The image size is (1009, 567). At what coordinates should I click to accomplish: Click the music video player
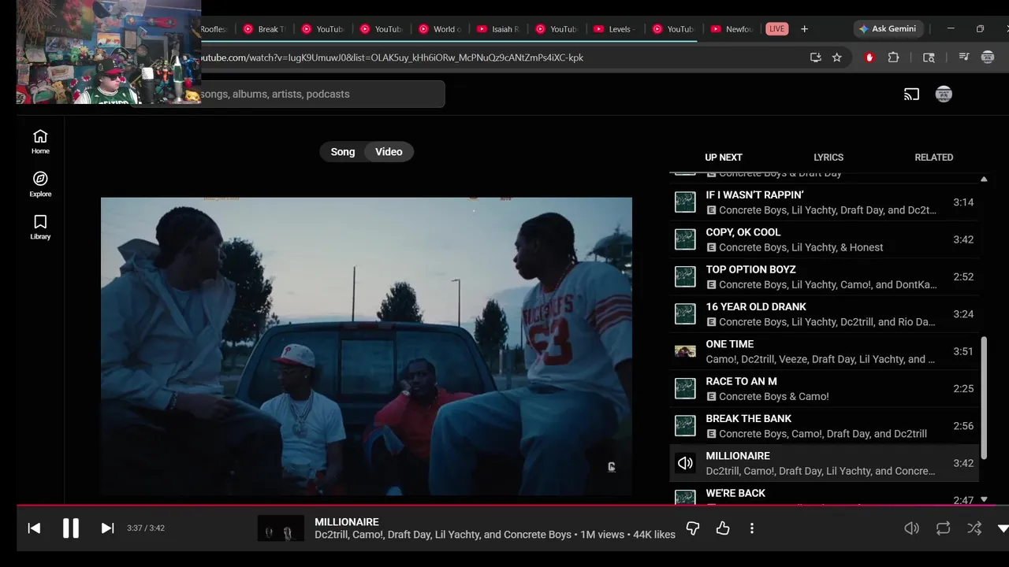367,346
